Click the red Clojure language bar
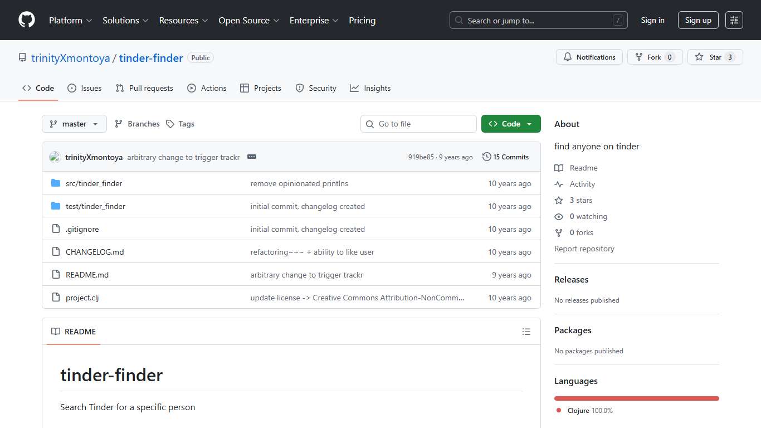761x428 pixels. point(636,398)
